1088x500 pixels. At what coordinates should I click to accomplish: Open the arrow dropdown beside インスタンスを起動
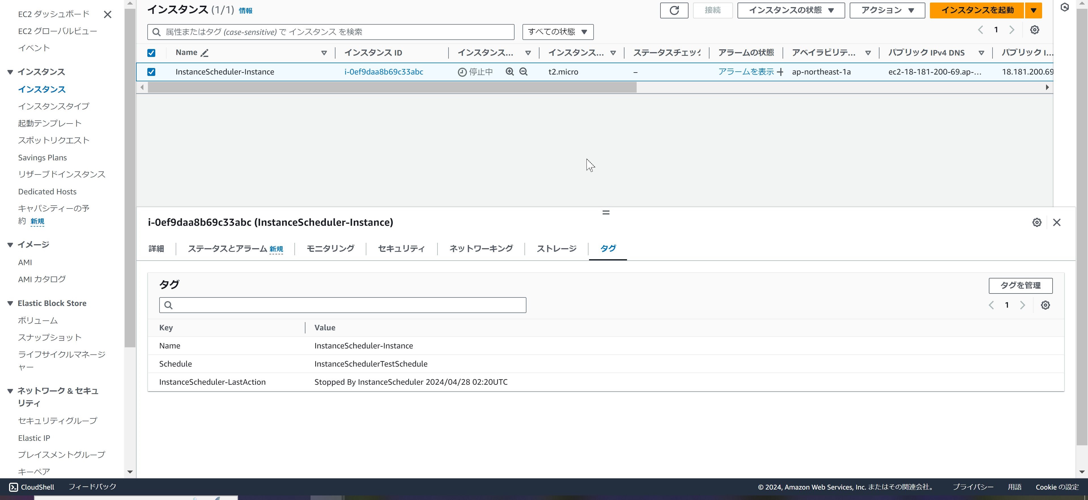point(1033,10)
